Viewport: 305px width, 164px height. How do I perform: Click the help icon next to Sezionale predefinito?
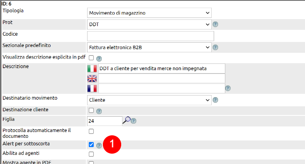(x=215, y=47)
